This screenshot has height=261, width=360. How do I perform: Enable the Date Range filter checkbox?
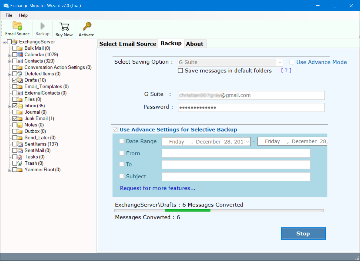pyautogui.click(x=122, y=141)
